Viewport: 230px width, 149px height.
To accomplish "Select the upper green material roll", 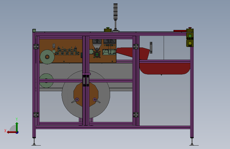I will [47, 57].
